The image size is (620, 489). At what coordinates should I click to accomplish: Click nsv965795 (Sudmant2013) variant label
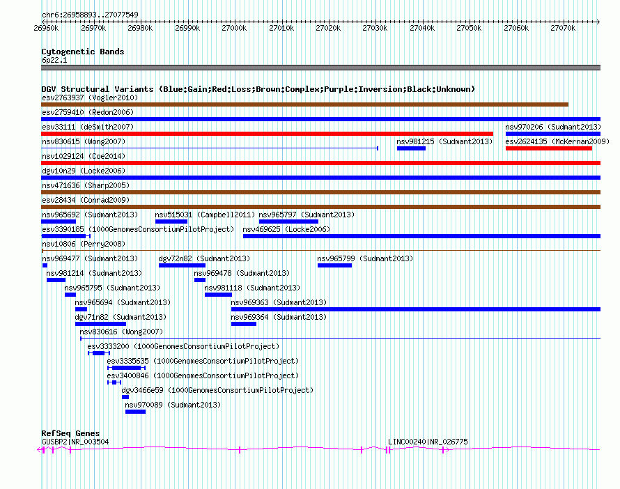point(112,288)
